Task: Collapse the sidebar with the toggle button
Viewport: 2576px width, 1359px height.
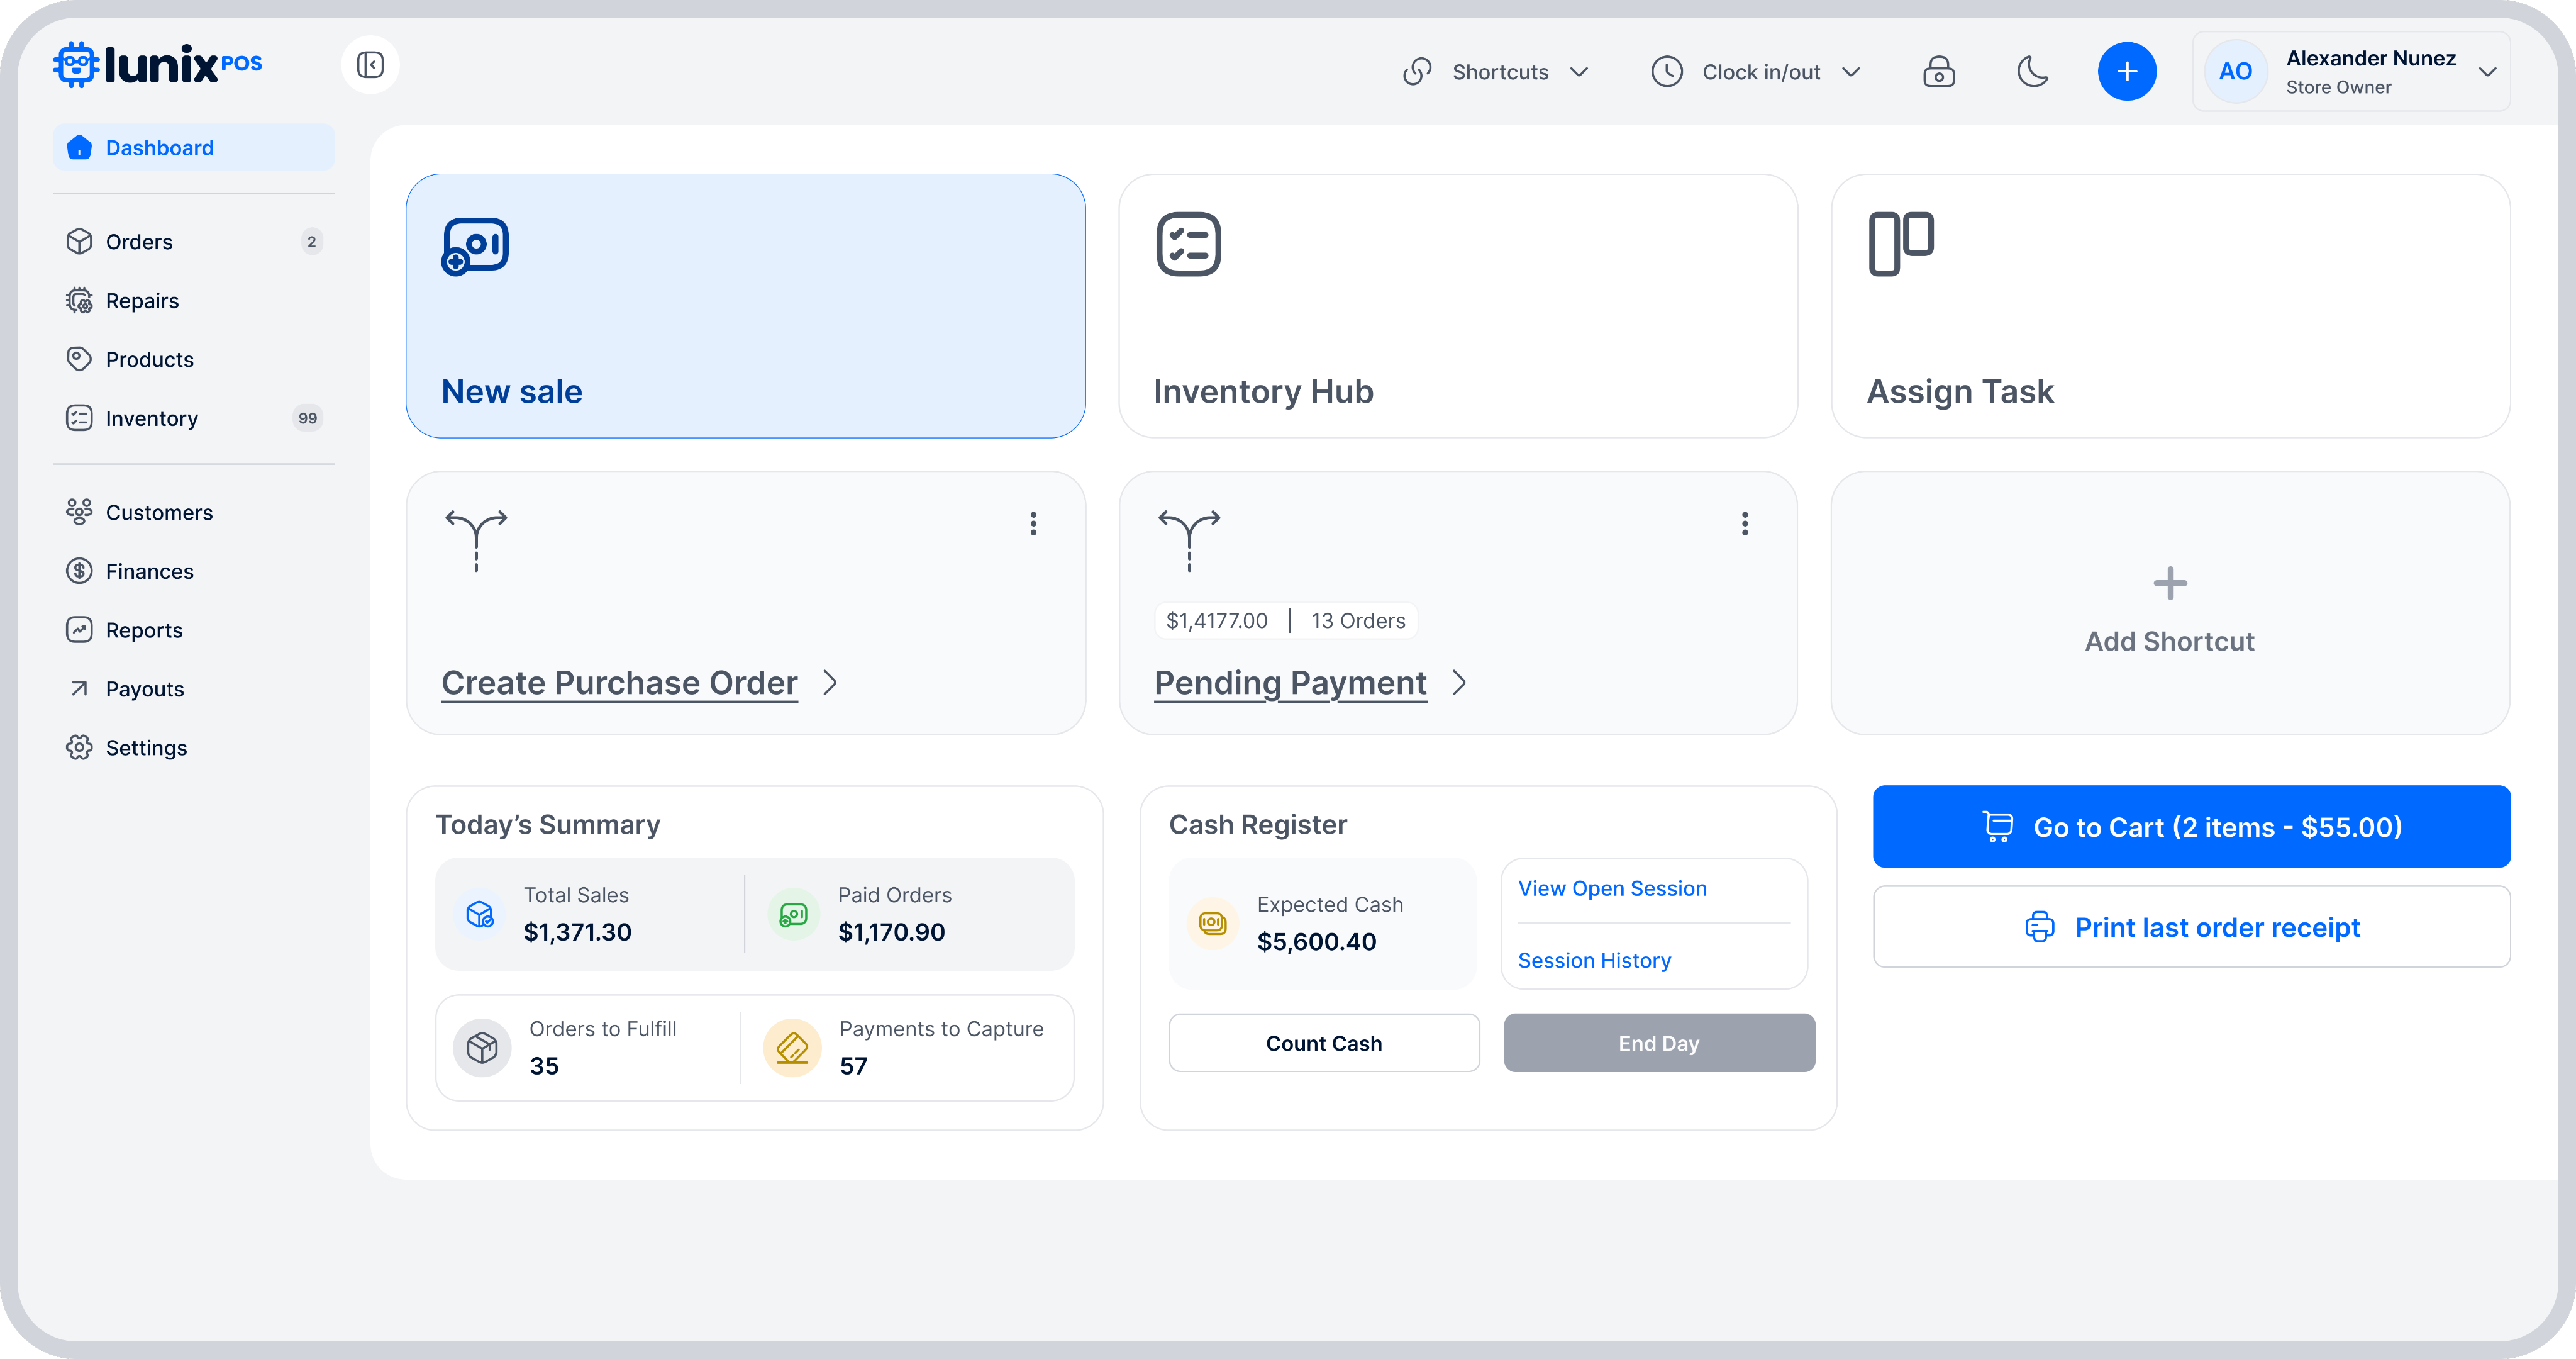Action: (371, 64)
